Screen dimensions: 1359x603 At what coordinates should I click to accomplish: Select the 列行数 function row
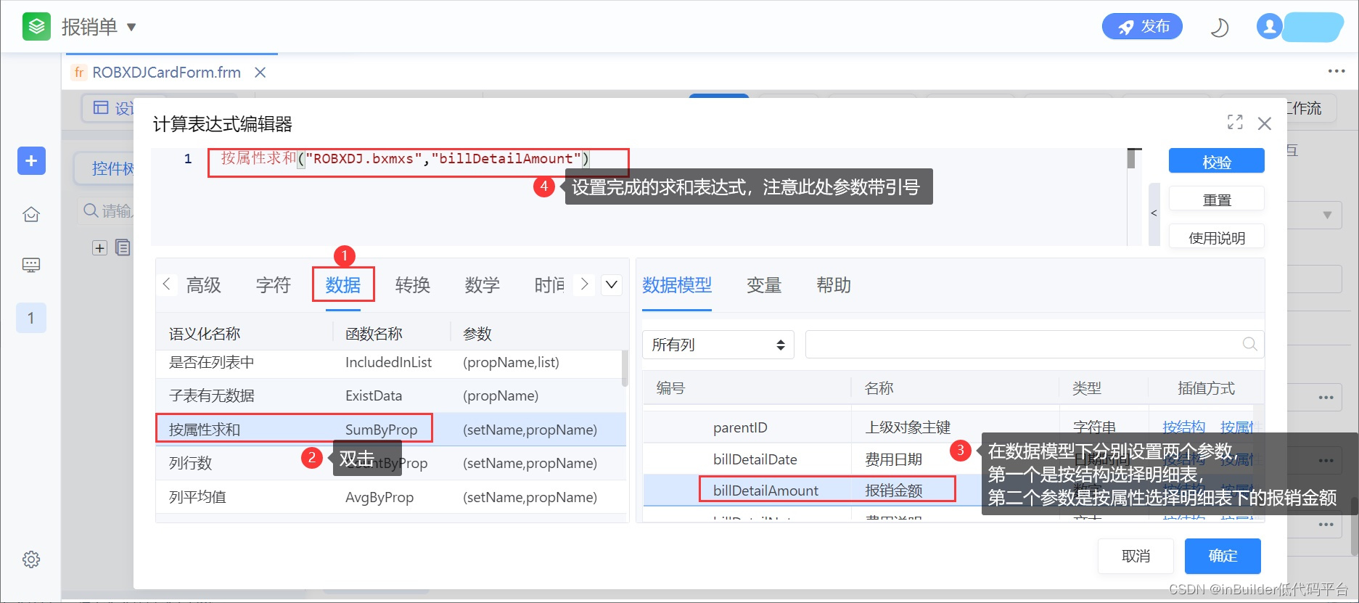click(390, 463)
